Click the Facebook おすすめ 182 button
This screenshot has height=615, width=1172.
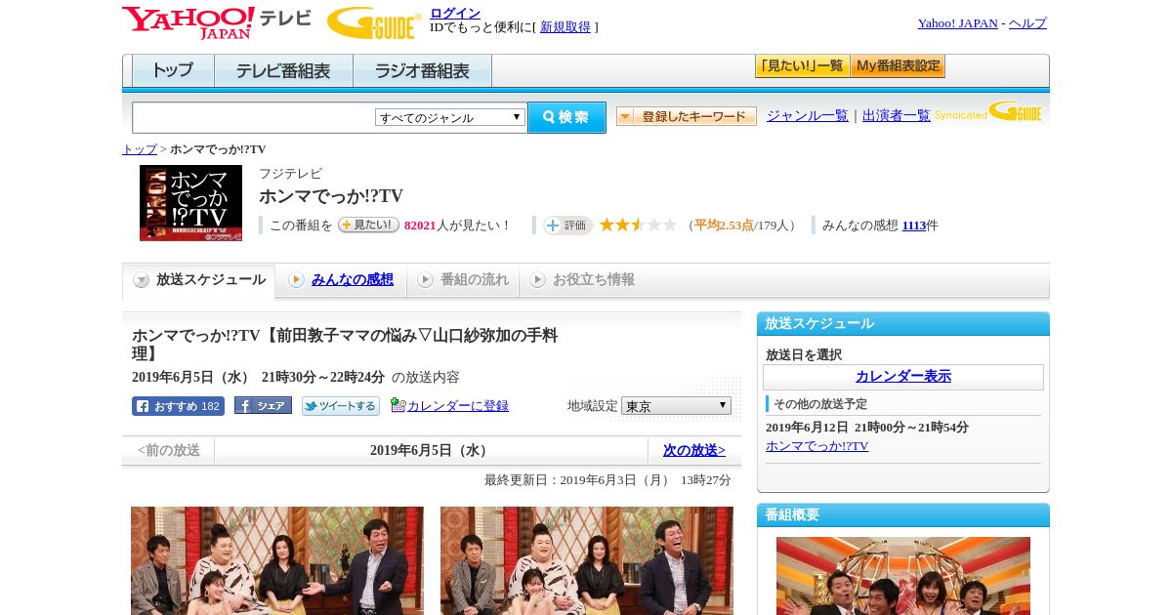click(x=178, y=406)
